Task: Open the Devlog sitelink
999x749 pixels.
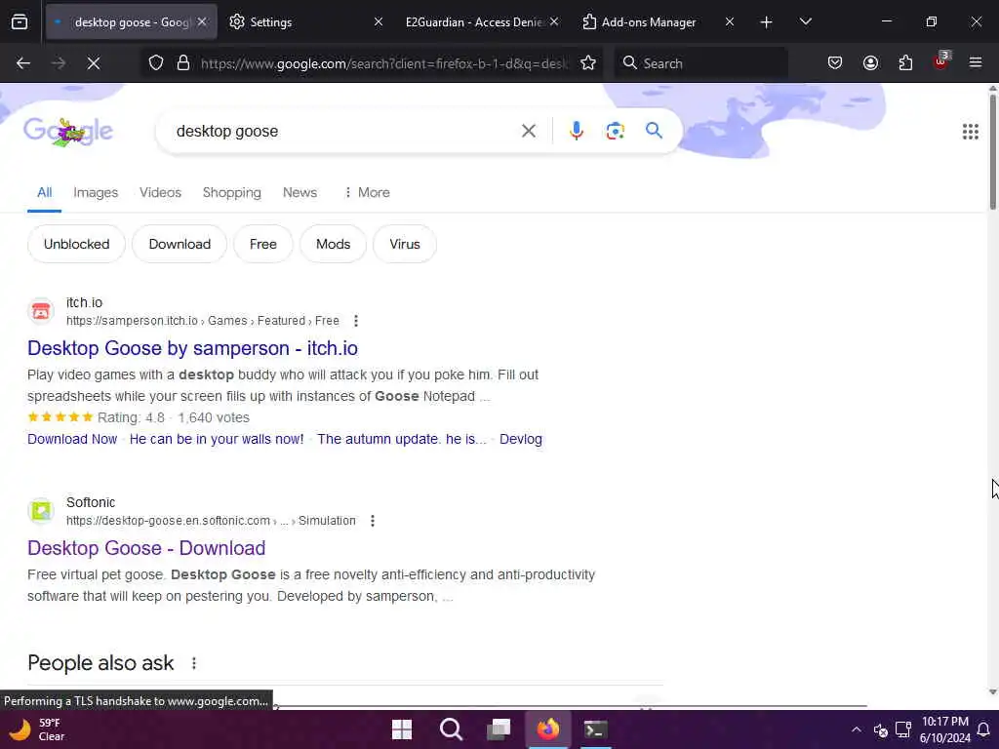Action: click(521, 440)
